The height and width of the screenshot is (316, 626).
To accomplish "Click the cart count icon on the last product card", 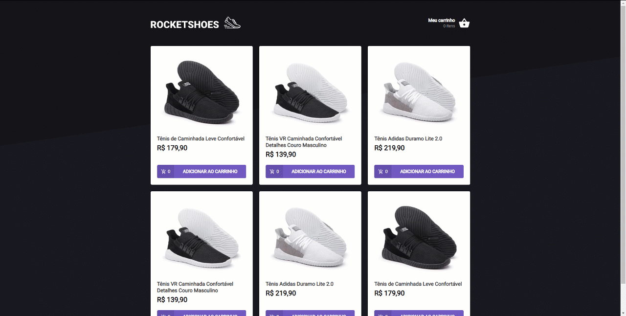I will pyautogui.click(x=383, y=314).
